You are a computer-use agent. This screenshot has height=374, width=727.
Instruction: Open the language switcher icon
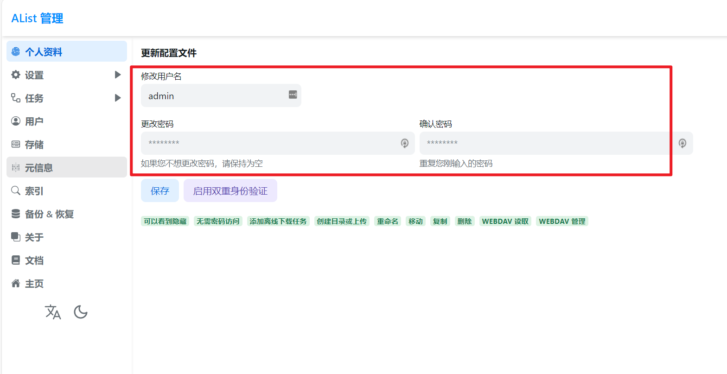click(x=53, y=312)
